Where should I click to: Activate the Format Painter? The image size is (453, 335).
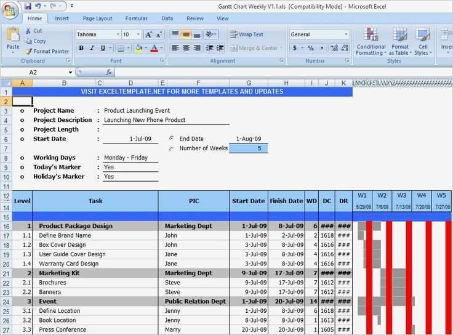coord(47,52)
